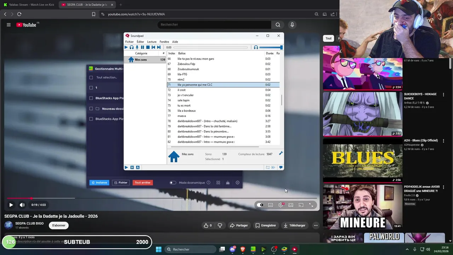This screenshot has height=255, width=453.
Task: Open the Fenêtre menu in Soundpad
Action: [x=164, y=42]
